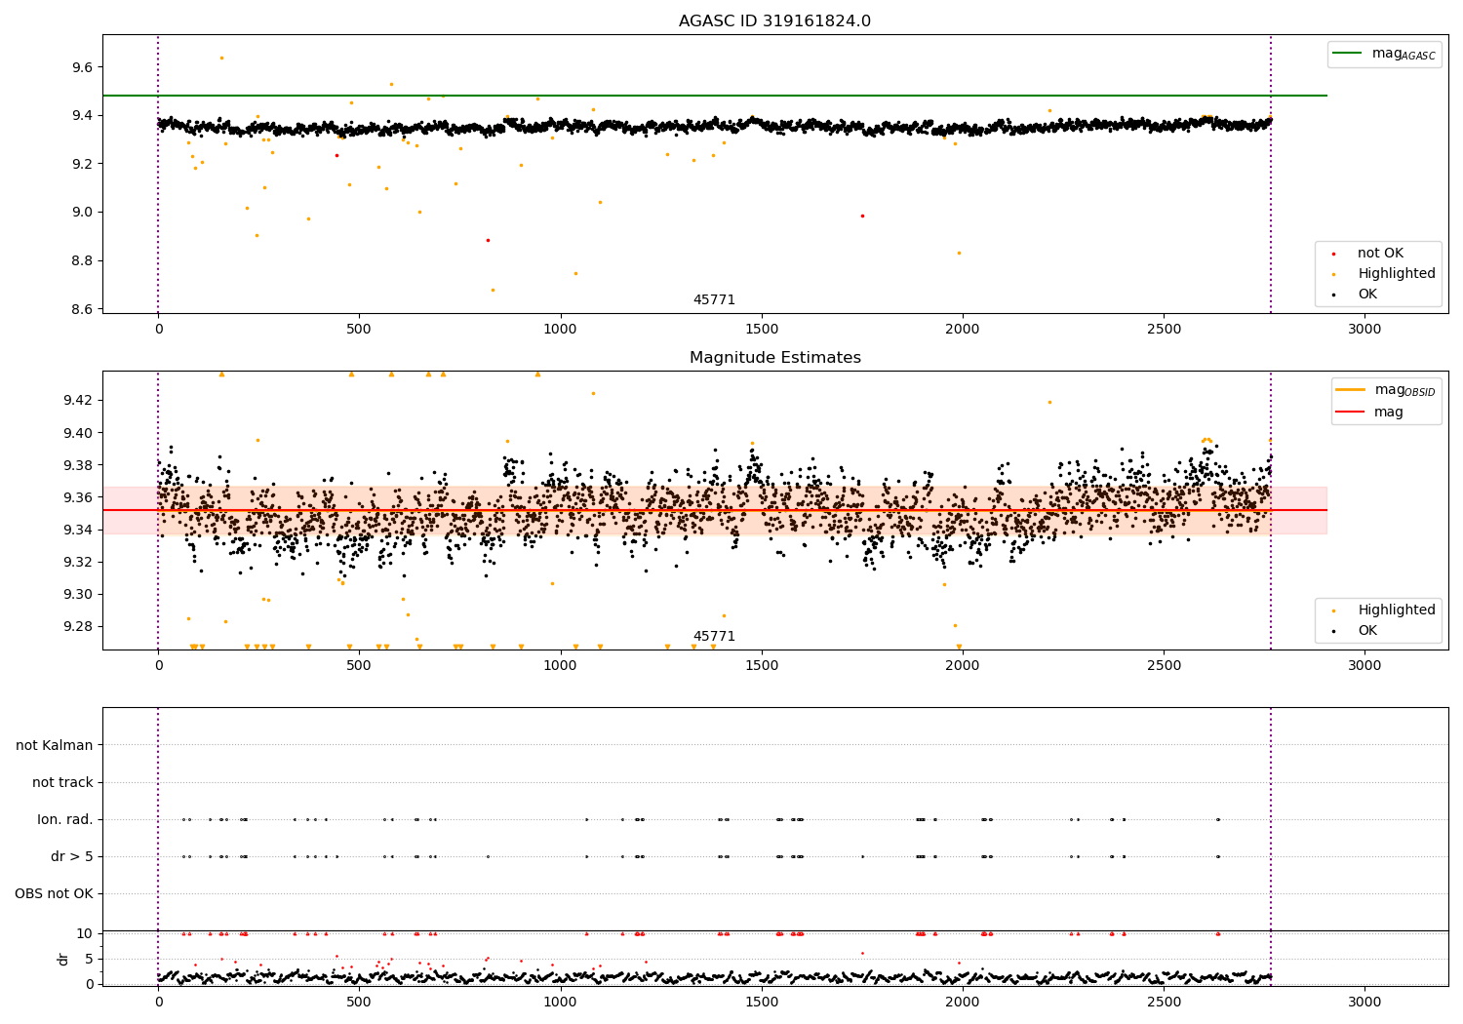
Task: Click '1000' on Magnitude Estimates x-axis
Action: coord(561,666)
